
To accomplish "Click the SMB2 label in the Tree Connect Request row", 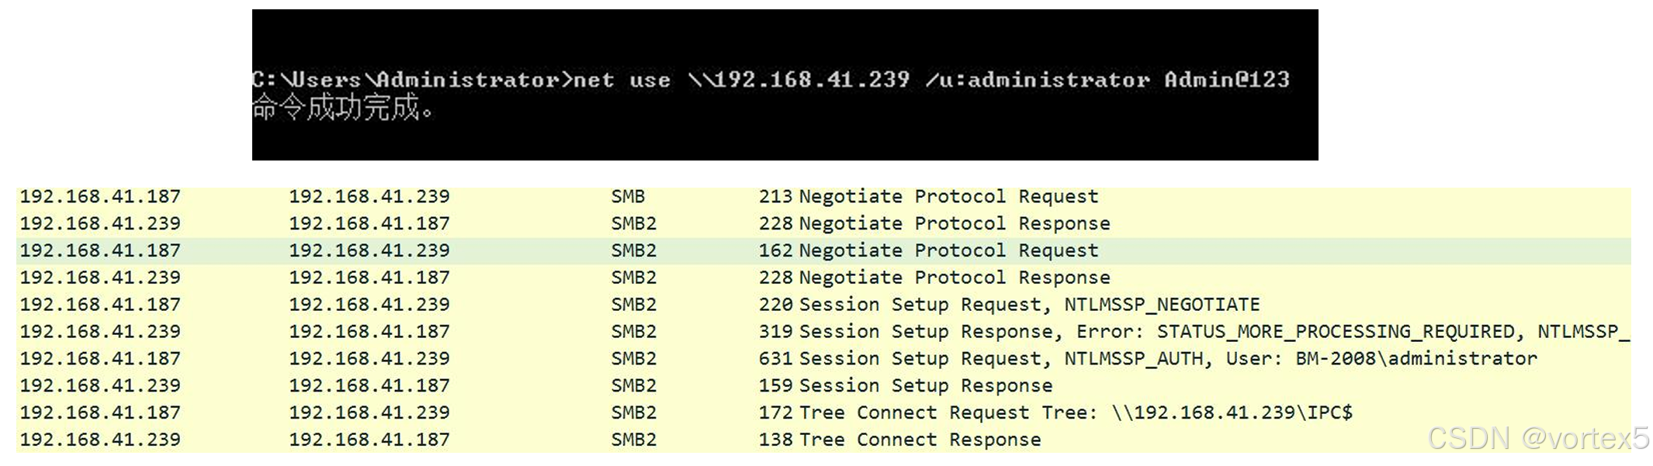I will [x=633, y=412].
